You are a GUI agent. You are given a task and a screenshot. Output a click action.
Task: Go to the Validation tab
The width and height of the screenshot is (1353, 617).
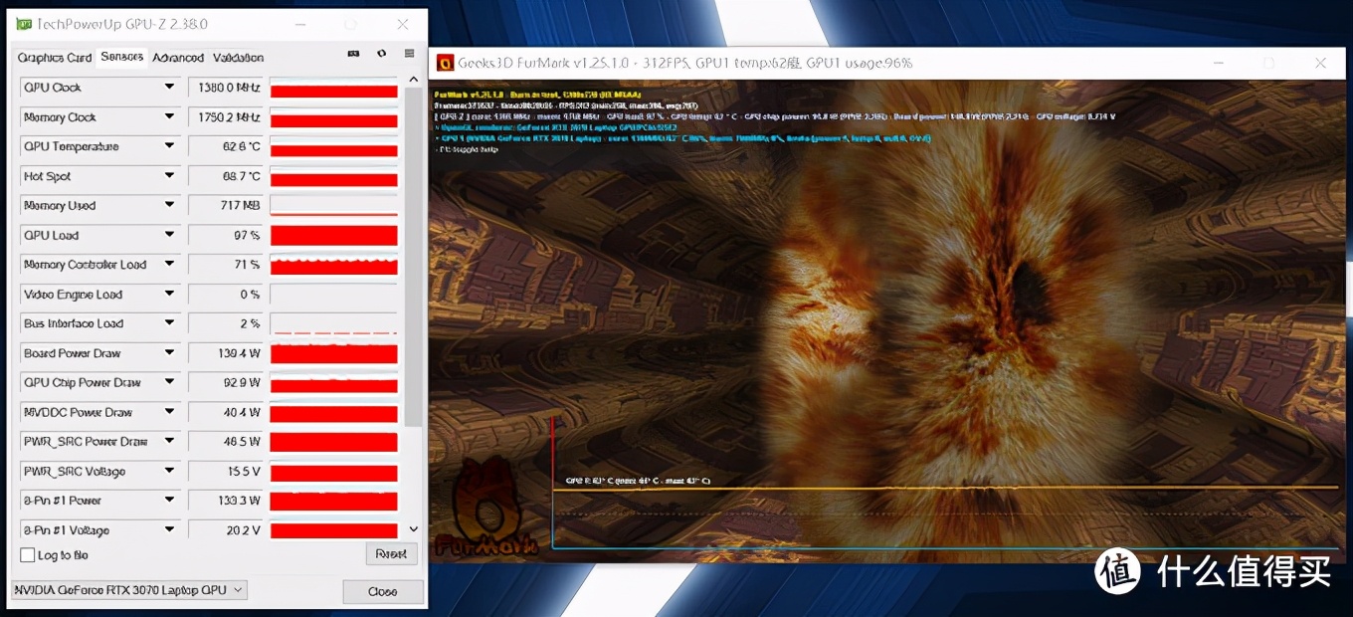tap(239, 58)
